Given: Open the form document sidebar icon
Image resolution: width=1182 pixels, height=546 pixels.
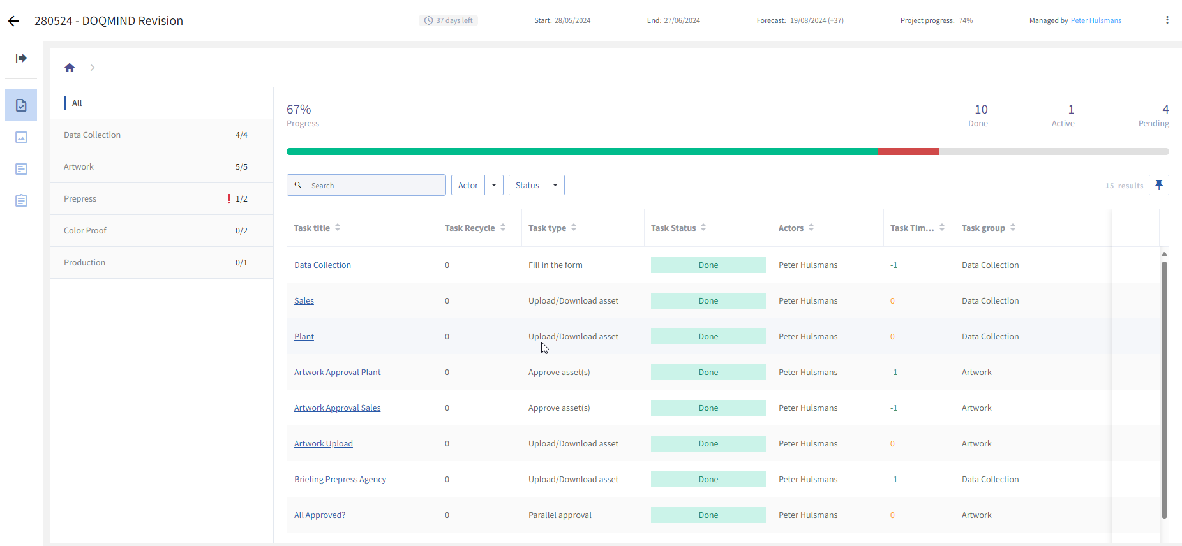Looking at the screenshot, I should 21,169.
